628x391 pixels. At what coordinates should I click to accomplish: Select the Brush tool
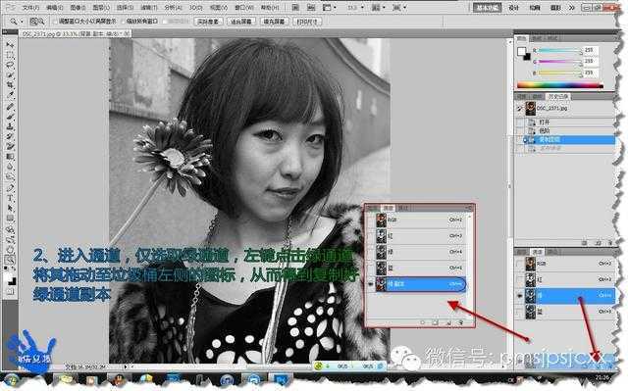[10, 117]
